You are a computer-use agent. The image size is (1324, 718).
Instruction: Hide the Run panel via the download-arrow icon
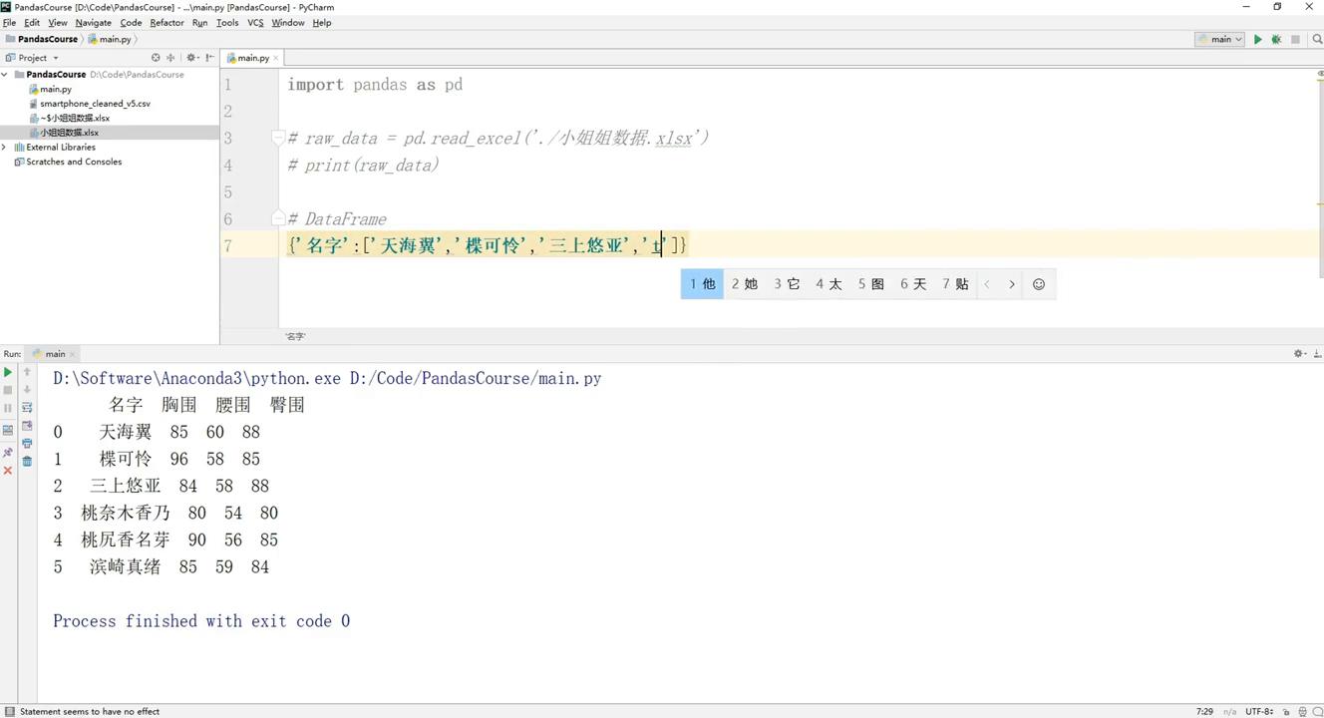[1317, 354]
